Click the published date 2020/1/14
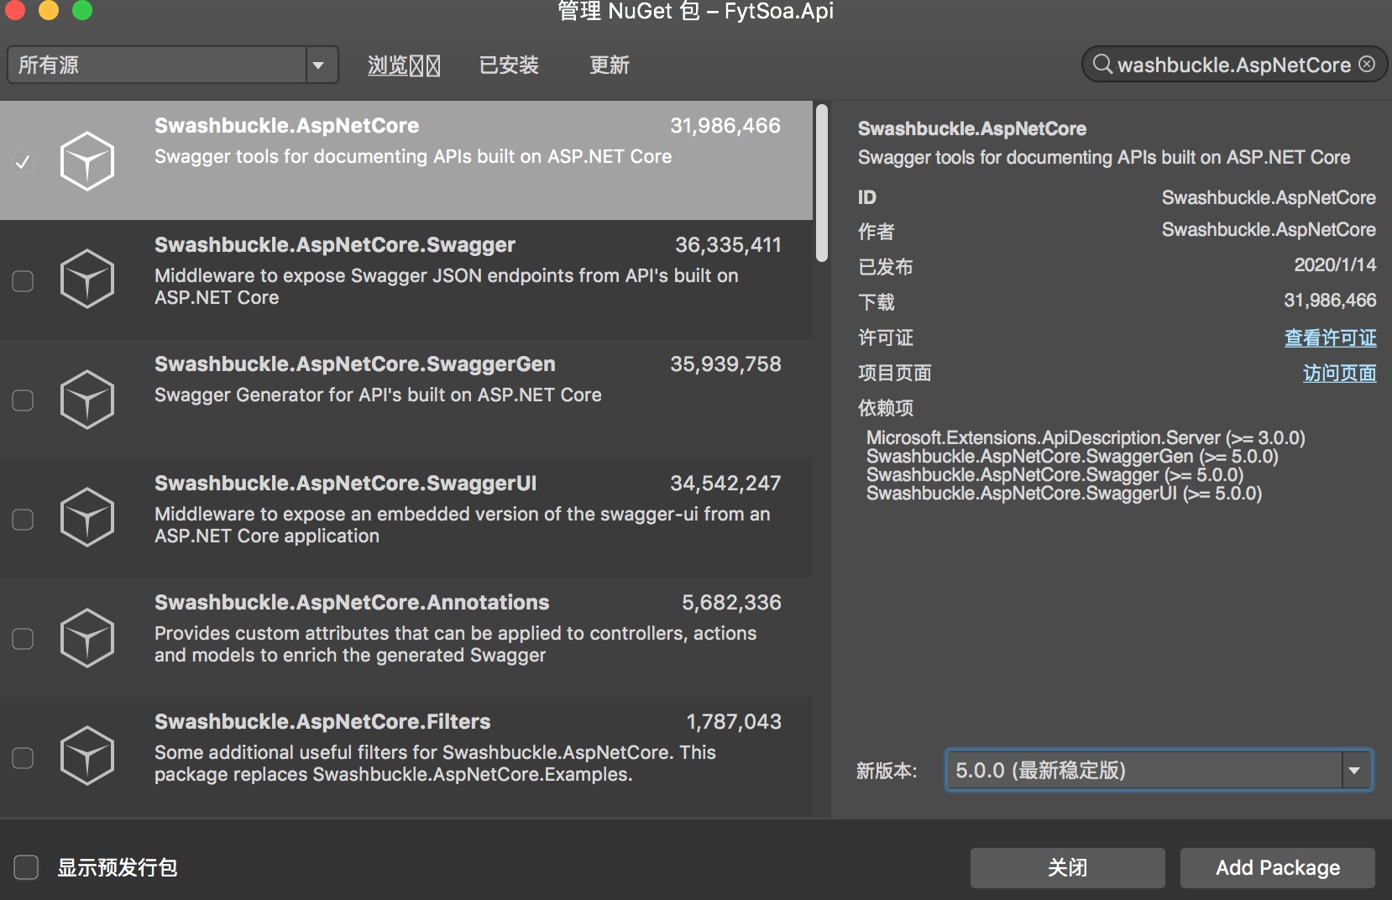 coord(1335,264)
